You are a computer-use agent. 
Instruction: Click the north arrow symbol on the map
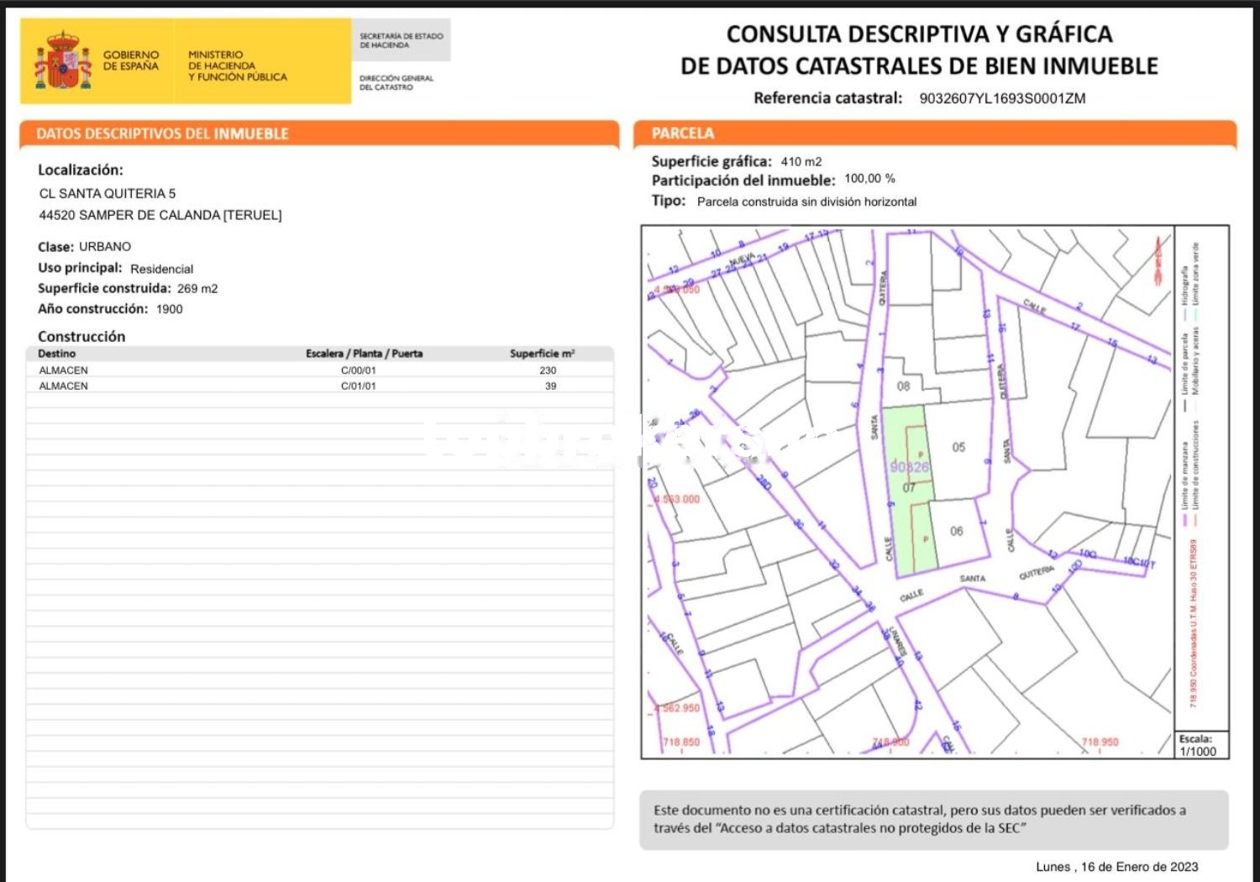coord(1158,260)
